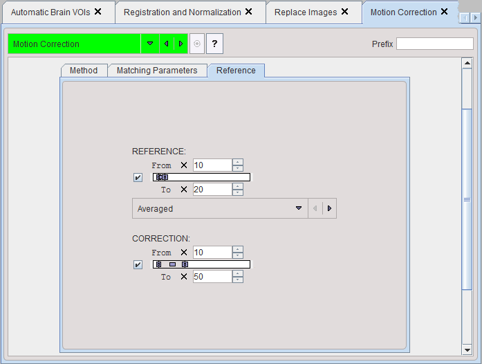Click the REFERENCE From value field
The image size is (482, 364).
[212, 165]
